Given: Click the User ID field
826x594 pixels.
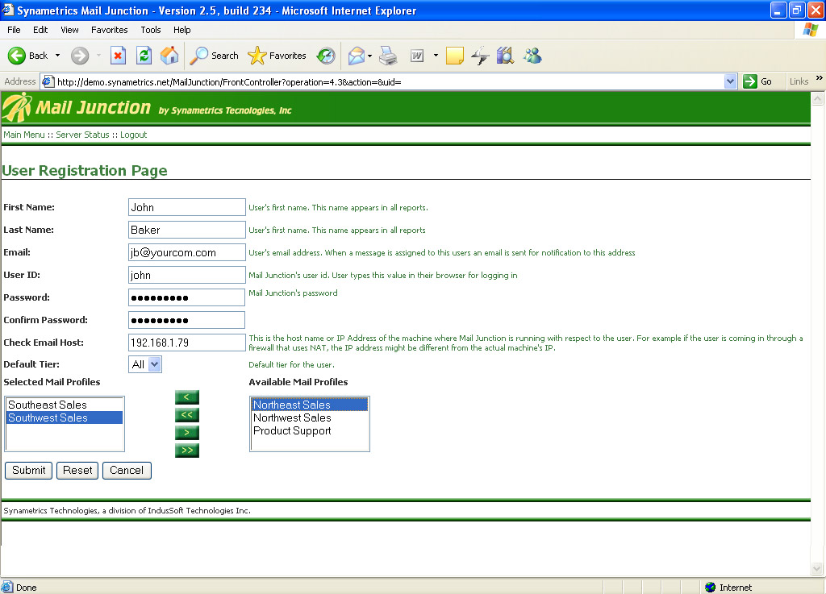Looking at the screenshot, I should (x=187, y=275).
